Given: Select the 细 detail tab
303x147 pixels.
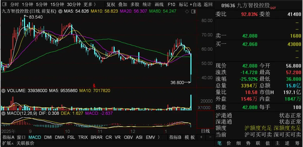Looking at the screenshot, I should pos(239,143).
